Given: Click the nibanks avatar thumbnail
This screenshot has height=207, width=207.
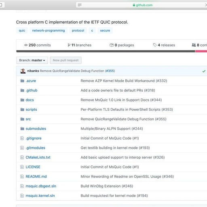Looking at the screenshot, I should tap(23, 71).
